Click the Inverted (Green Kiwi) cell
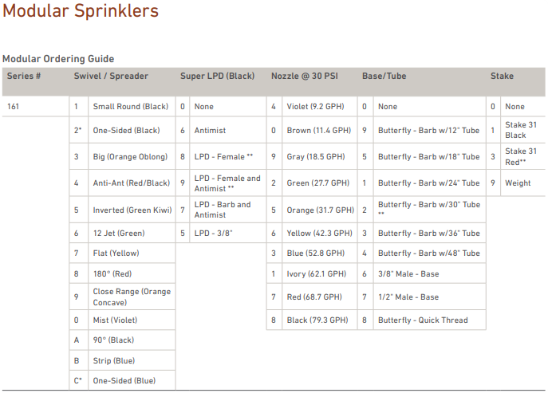This screenshot has height=393, width=548. coord(131,210)
